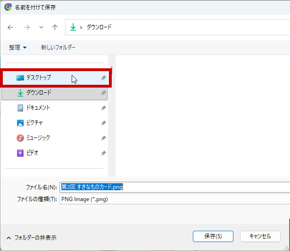Expand the chevron before ダウンロード in the path
290x251 pixels.
tap(81, 27)
